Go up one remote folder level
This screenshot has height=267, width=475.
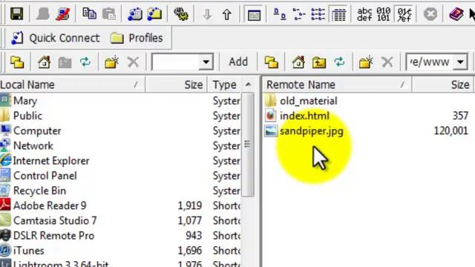click(x=319, y=62)
